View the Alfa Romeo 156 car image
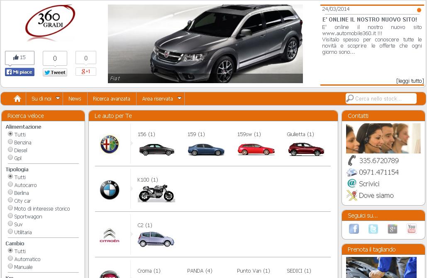This screenshot has height=278, width=427. point(156,150)
